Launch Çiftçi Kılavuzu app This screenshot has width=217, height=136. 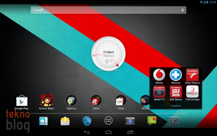(x=192, y=75)
